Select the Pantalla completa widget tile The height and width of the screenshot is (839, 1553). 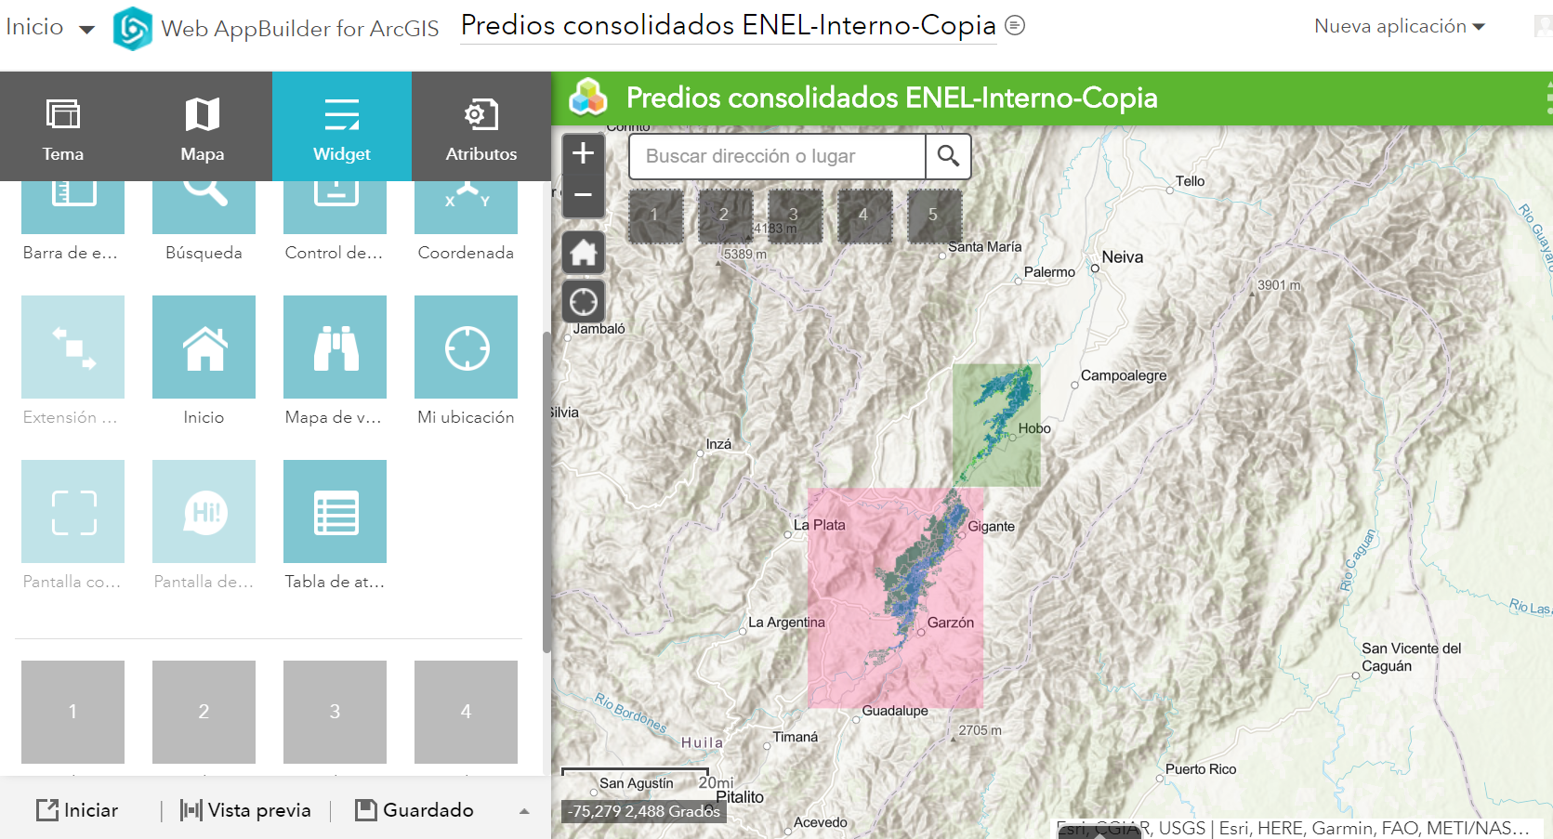[72, 511]
